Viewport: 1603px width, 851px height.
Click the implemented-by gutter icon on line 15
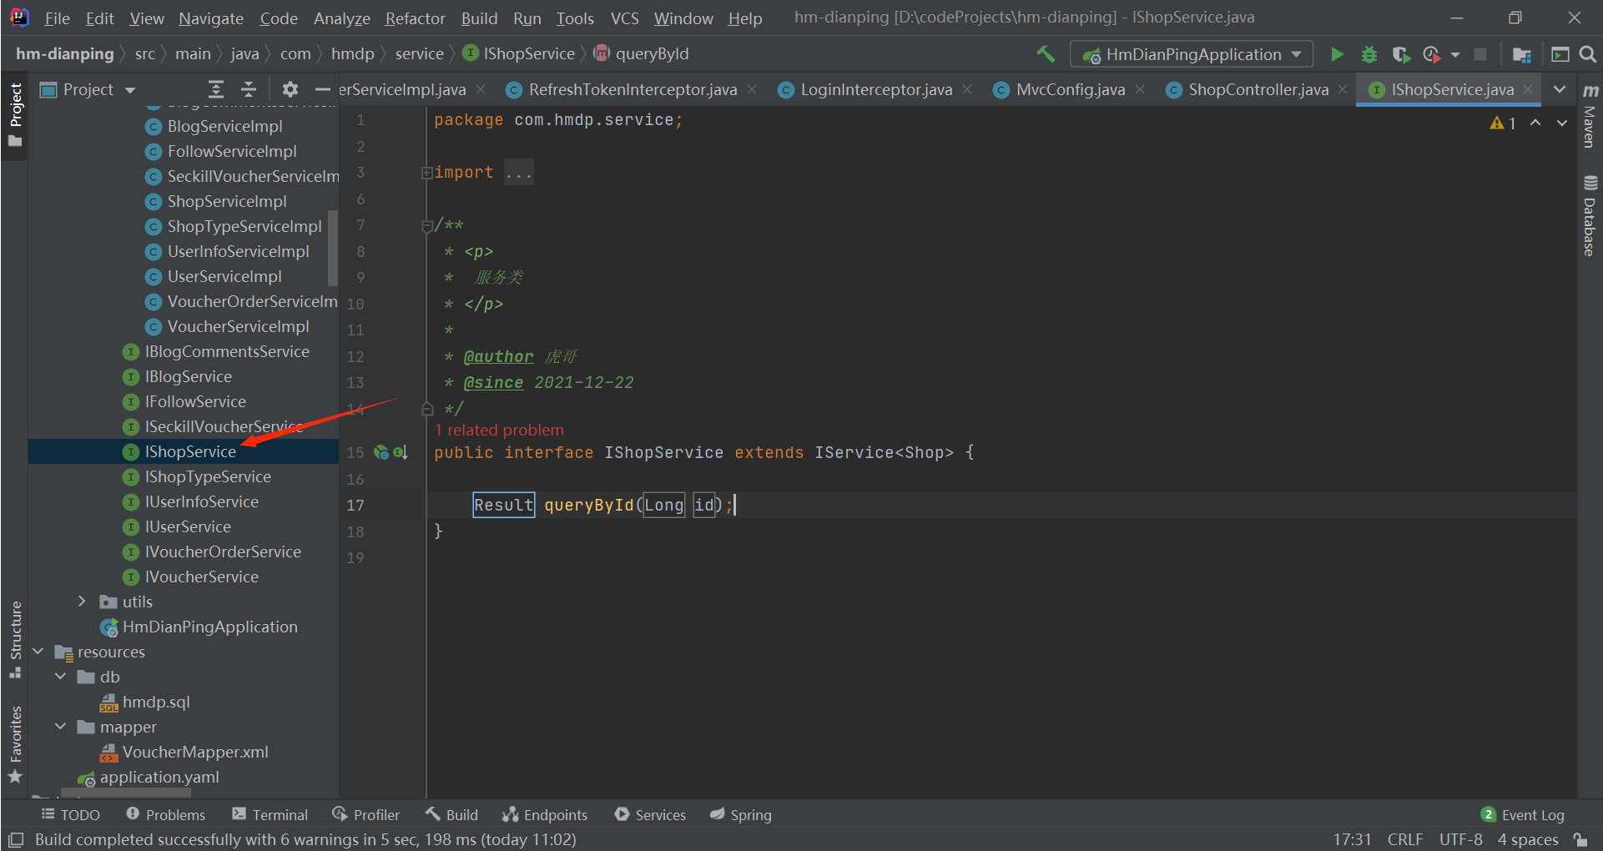401,452
